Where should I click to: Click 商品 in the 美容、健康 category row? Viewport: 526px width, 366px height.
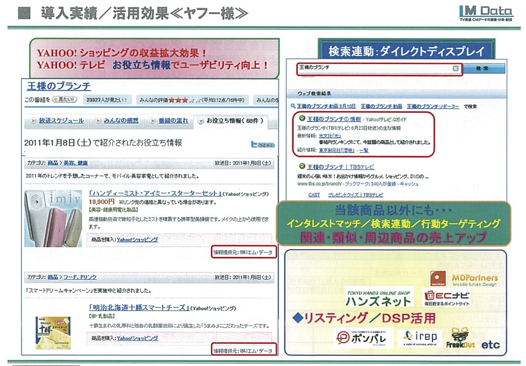coord(53,163)
